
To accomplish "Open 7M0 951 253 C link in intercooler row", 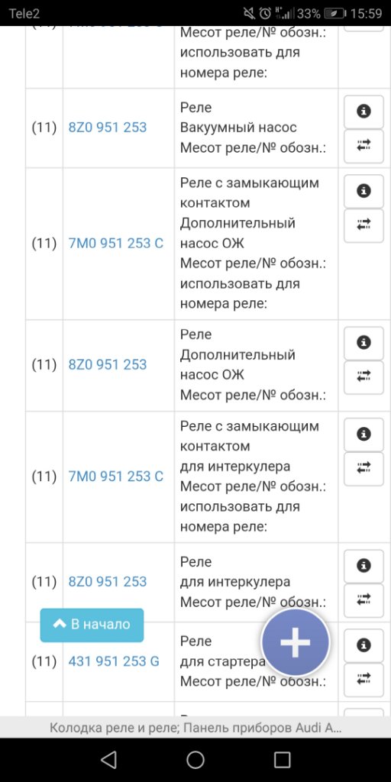I will point(116,477).
